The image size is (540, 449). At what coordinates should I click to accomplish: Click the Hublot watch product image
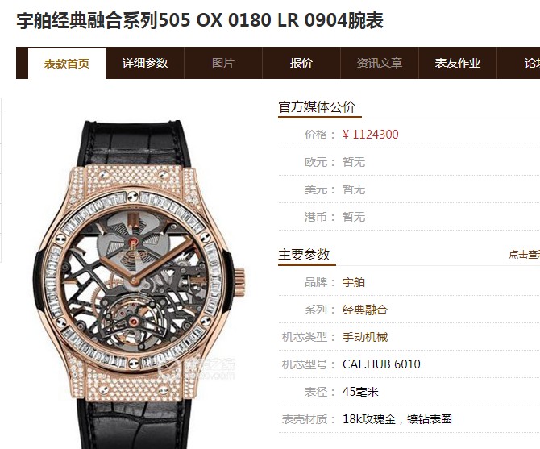[x=139, y=284]
